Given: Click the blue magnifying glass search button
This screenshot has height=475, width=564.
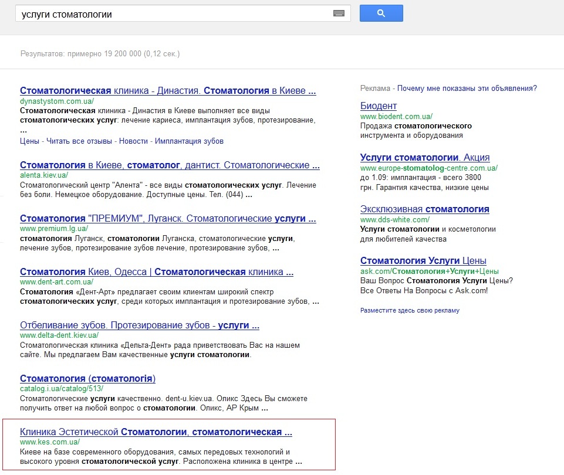Looking at the screenshot, I should (381, 13).
